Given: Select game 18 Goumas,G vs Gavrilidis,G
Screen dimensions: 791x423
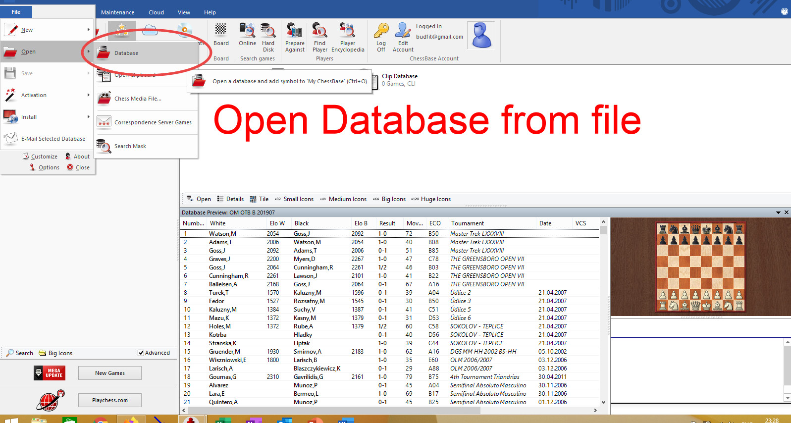Looking at the screenshot, I should (x=390, y=377).
